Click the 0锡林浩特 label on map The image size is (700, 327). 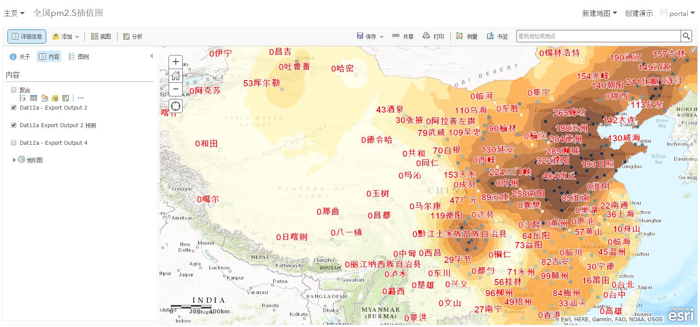click(x=560, y=53)
